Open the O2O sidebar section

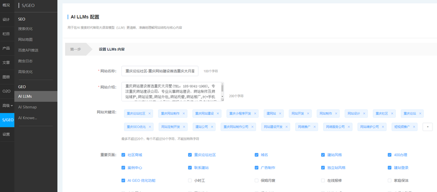(x=7, y=91)
